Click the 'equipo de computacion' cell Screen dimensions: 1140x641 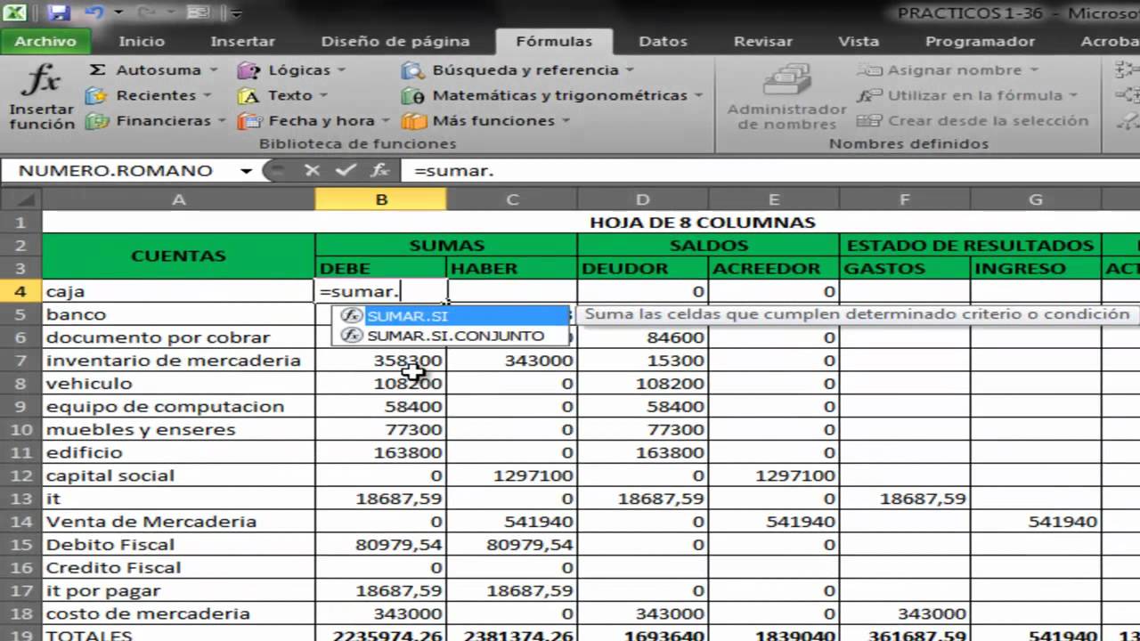[x=178, y=406]
